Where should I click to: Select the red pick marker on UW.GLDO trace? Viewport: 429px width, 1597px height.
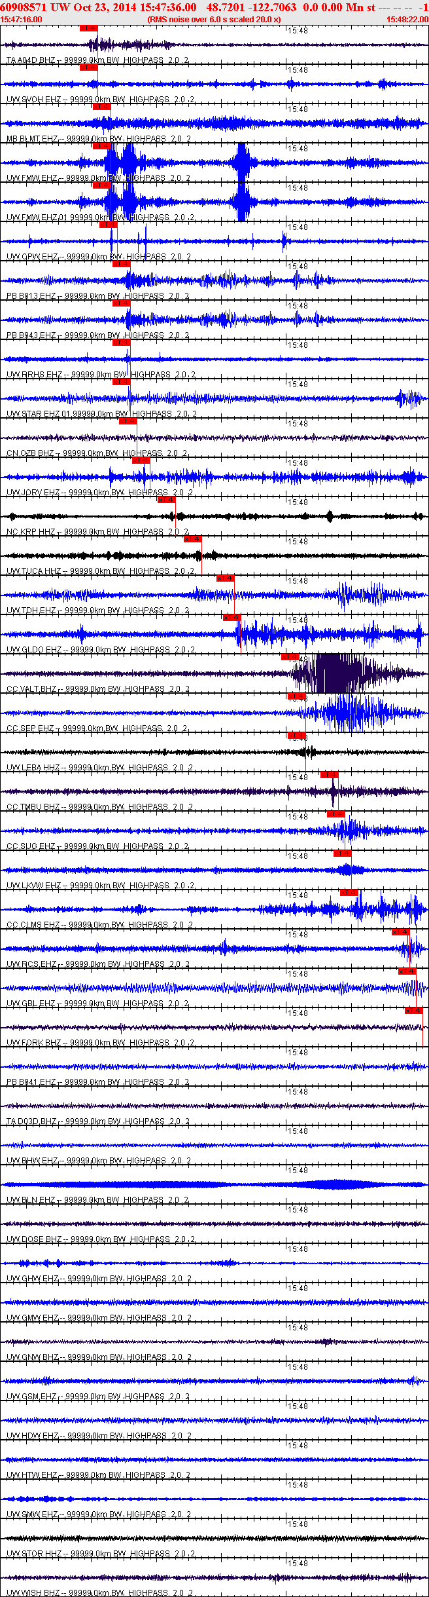tap(232, 618)
